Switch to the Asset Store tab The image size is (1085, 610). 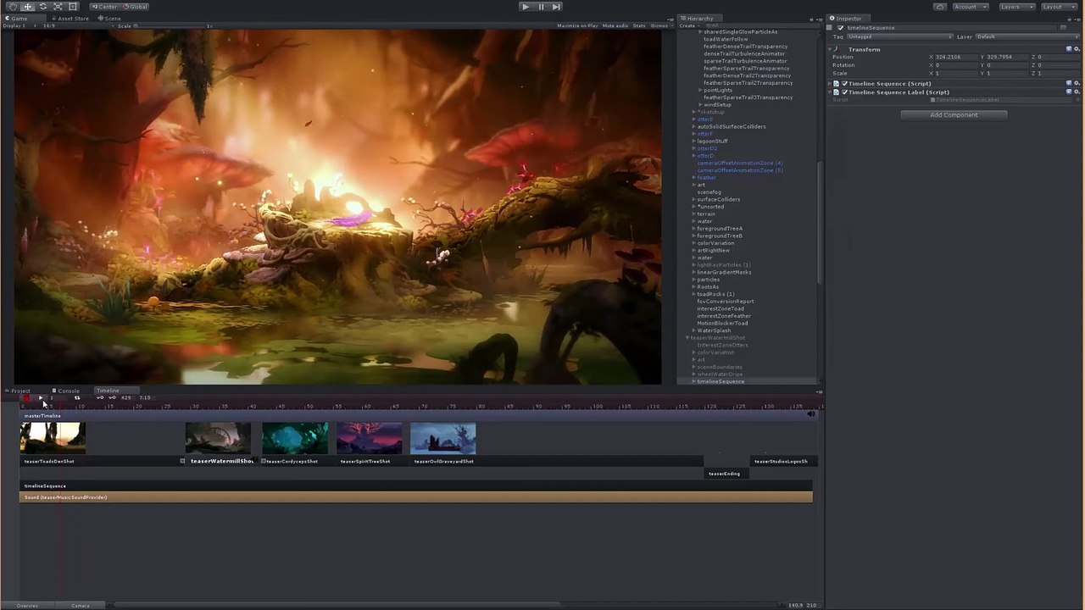70,18
